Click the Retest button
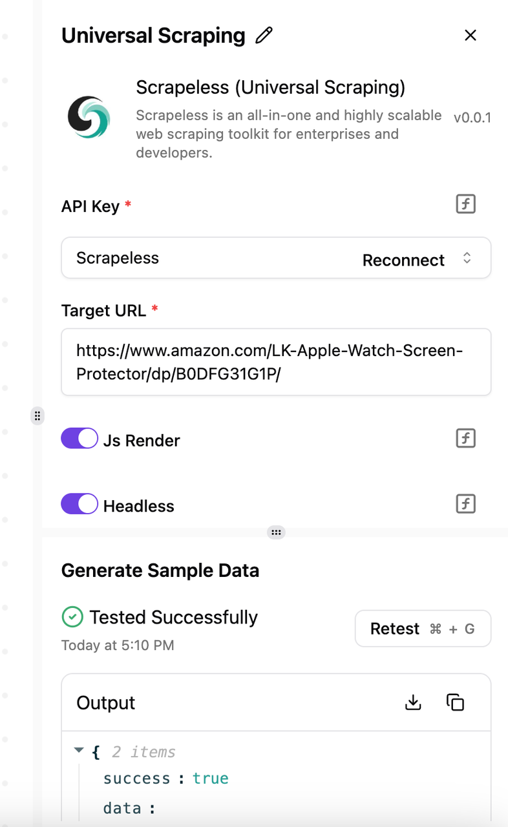The height and width of the screenshot is (827, 508). pyautogui.click(x=423, y=629)
